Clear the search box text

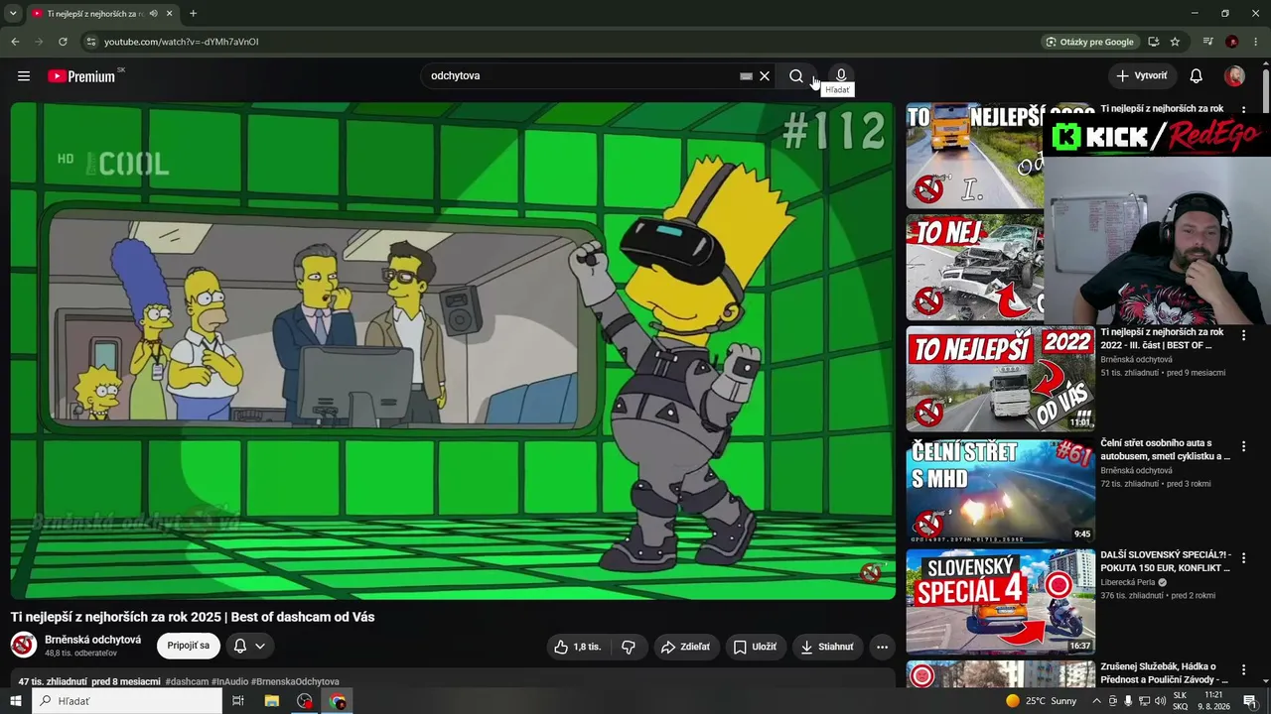(765, 76)
